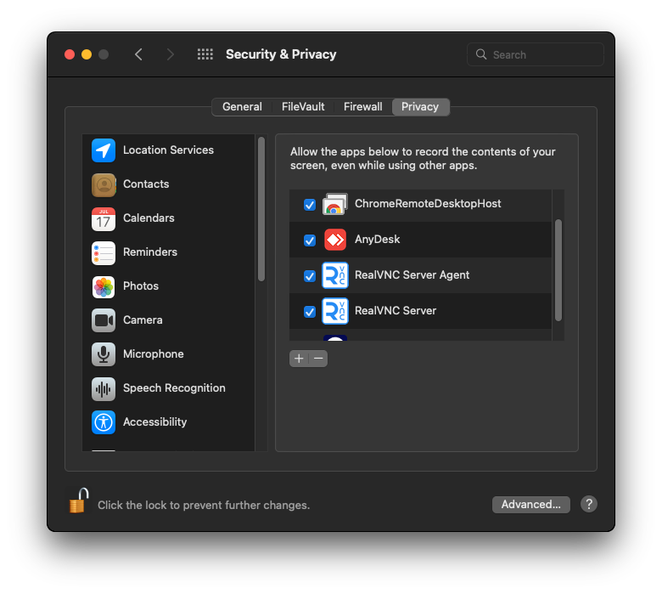Select the Location Services arrow icon

(104, 150)
